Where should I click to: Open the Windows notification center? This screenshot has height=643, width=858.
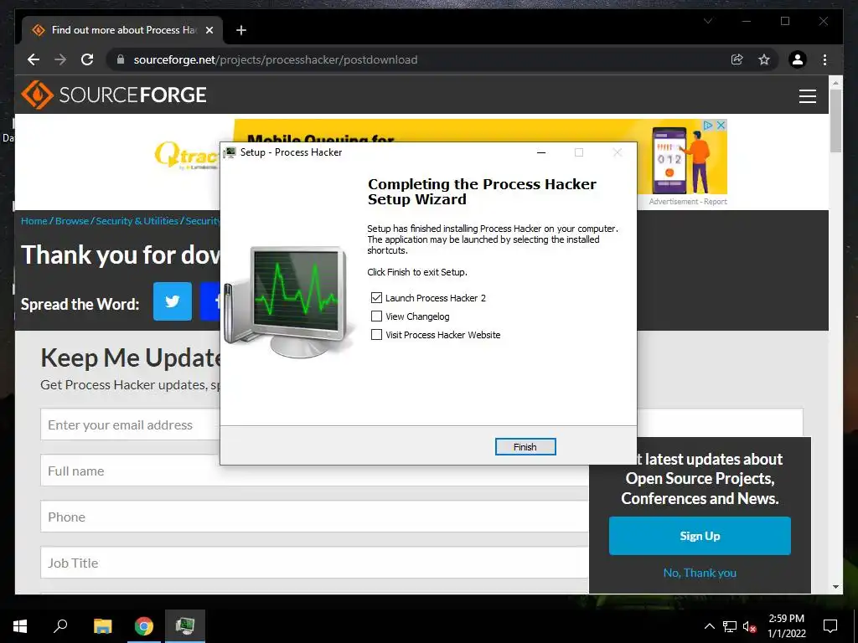tap(830, 626)
